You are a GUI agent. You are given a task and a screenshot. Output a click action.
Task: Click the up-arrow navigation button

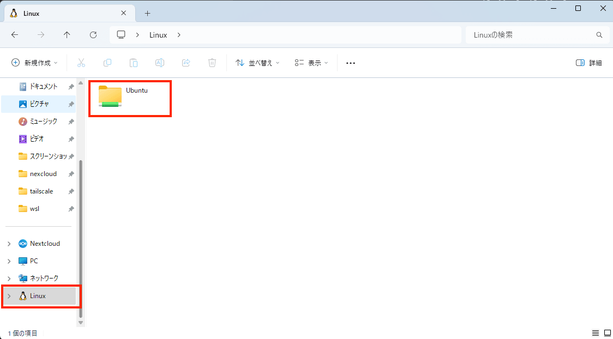click(67, 34)
